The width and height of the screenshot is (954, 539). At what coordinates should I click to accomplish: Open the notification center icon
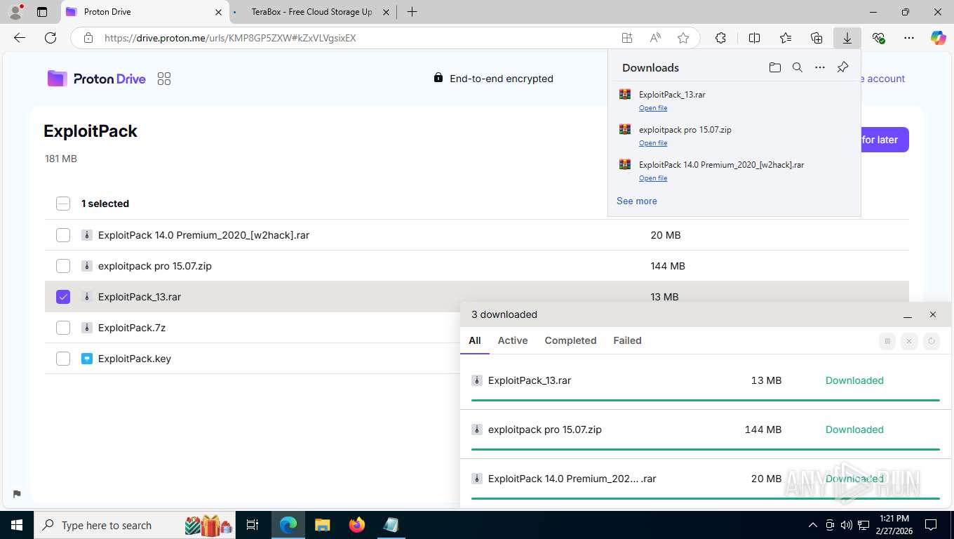tap(931, 525)
